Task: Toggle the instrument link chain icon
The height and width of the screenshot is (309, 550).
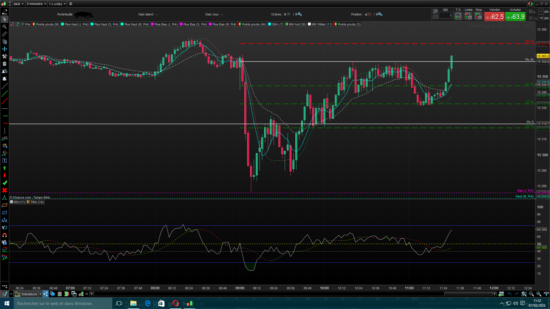Action: 9,4
